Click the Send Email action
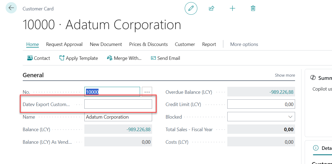The image size is (332, 164). (x=165, y=58)
